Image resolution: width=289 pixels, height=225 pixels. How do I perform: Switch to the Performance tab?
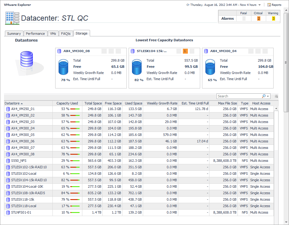pos(35,34)
